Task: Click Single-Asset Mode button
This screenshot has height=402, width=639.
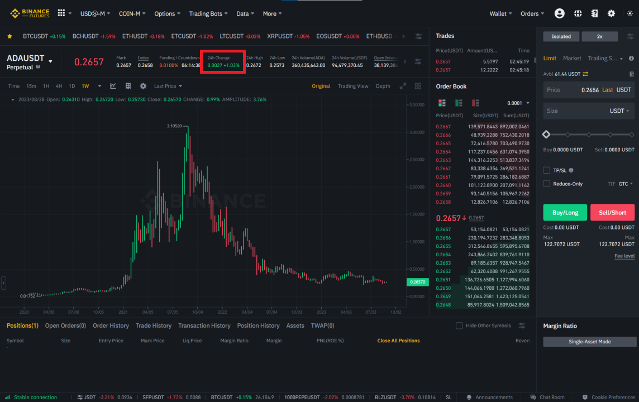Action: [x=589, y=341]
